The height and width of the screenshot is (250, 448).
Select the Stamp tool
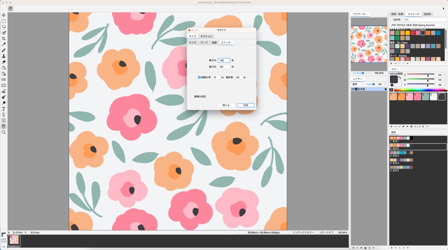click(4, 56)
